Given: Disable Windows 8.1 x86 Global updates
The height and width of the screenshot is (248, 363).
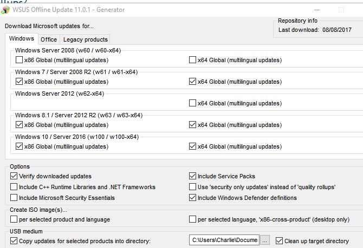Looking at the screenshot, I should 20,125.
